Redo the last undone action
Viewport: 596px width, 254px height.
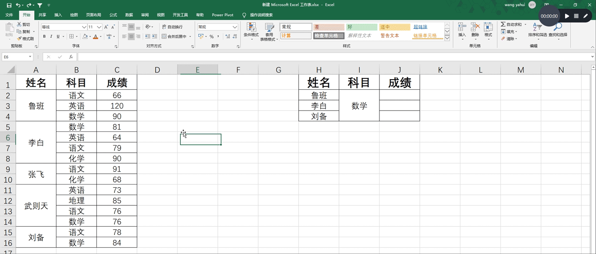pyautogui.click(x=29, y=5)
